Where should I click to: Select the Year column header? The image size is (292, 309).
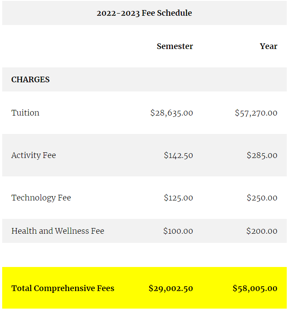[x=268, y=46]
